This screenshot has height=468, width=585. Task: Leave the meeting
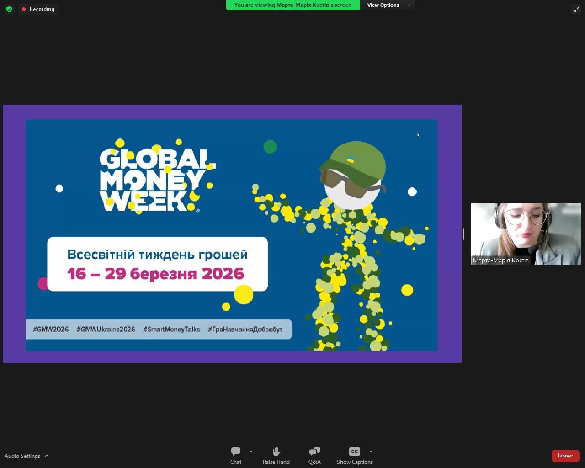(565, 456)
